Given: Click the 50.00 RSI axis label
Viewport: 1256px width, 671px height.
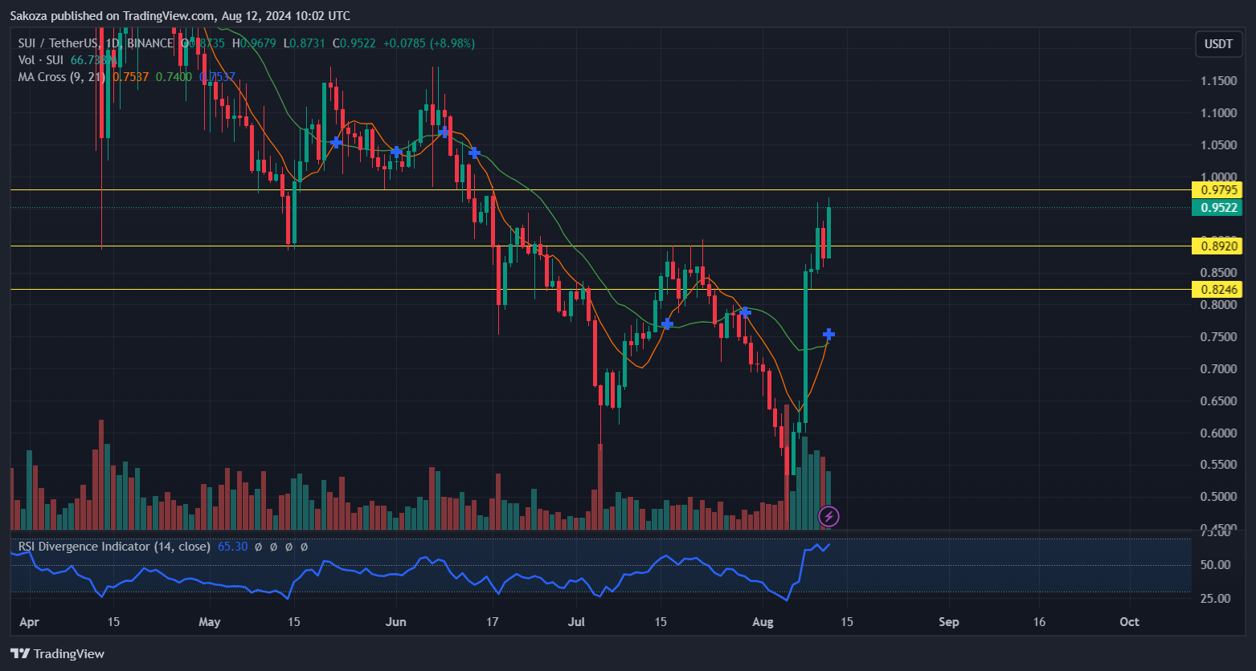Looking at the screenshot, I should pos(1215,565).
